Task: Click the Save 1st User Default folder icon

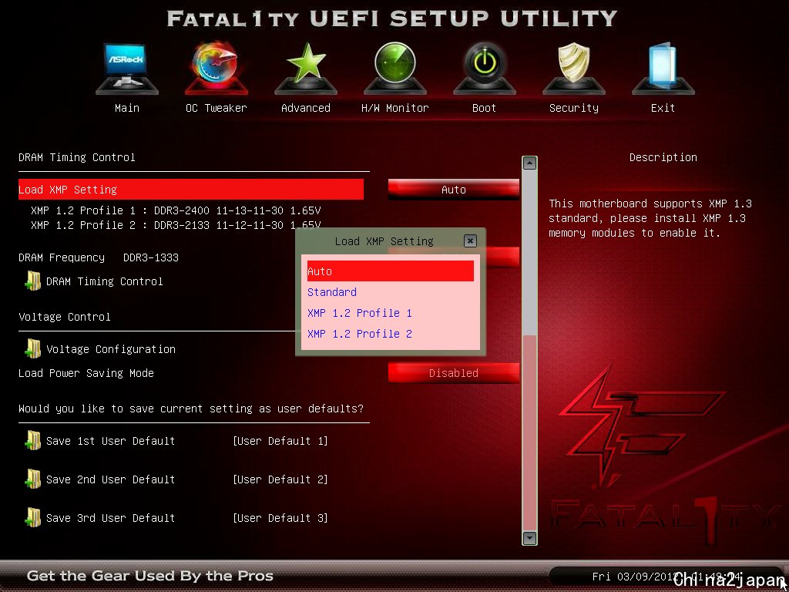Action: pos(32,440)
